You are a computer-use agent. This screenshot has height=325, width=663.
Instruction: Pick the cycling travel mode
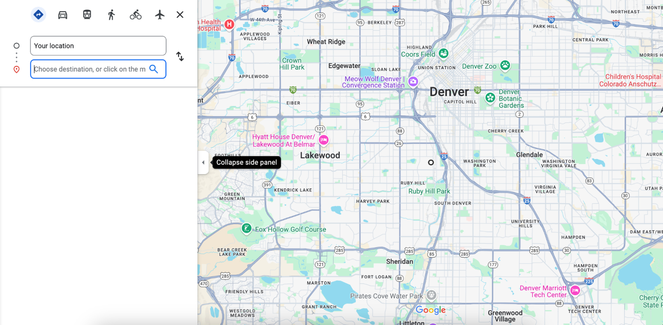136,15
